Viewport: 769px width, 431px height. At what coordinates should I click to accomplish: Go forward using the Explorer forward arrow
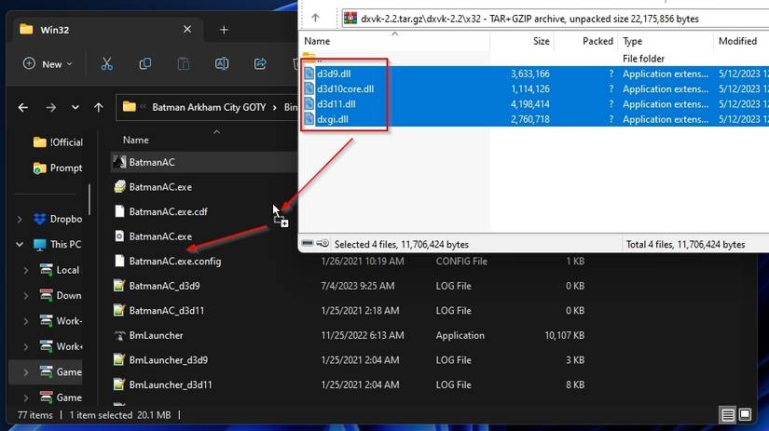pyautogui.click(x=51, y=107)
